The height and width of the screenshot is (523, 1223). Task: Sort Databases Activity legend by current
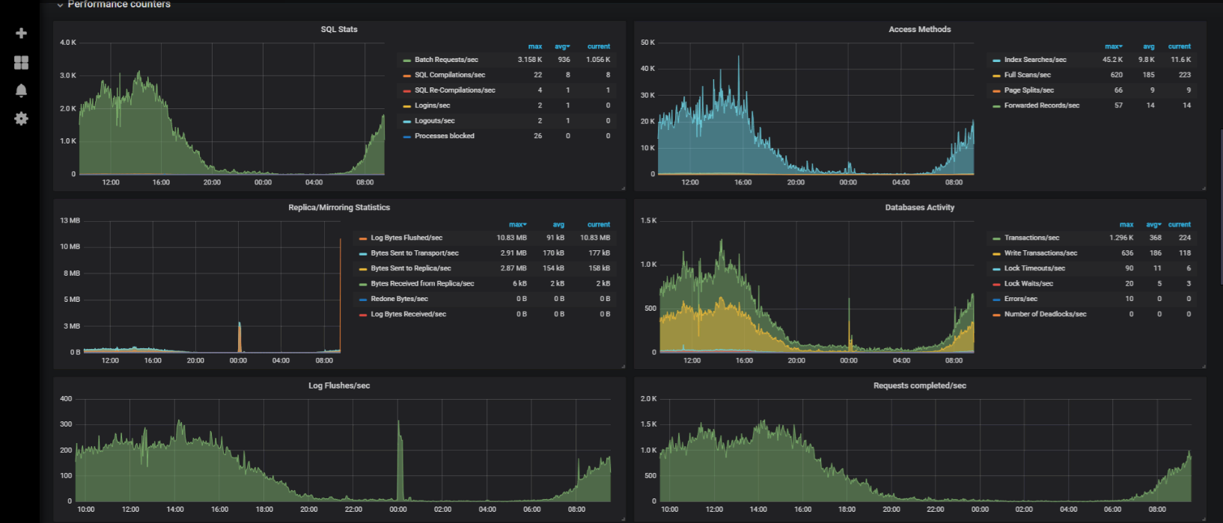coord(1180,224)
